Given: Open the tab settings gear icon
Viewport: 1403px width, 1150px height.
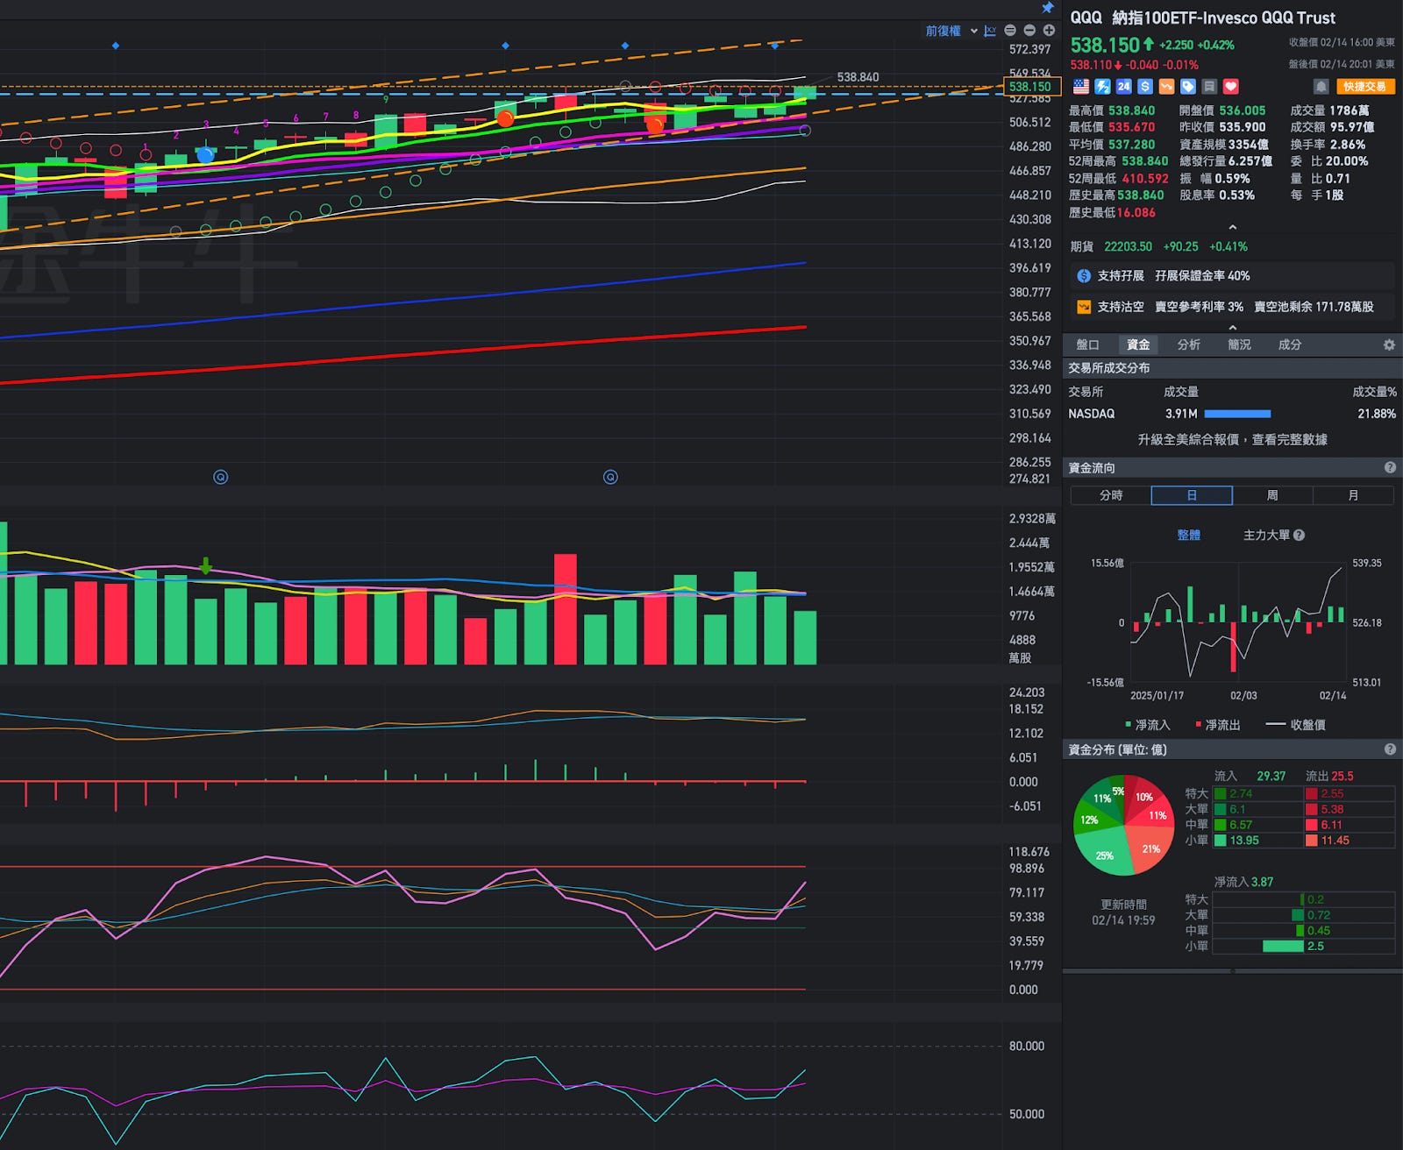Looking at the screenshot, I should point(1389,345).
